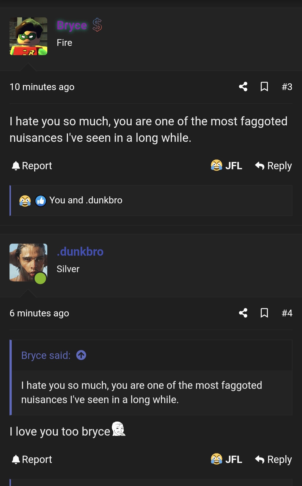
Task: Open .dunkbro's profile by clicking his username
Action: 80,252
